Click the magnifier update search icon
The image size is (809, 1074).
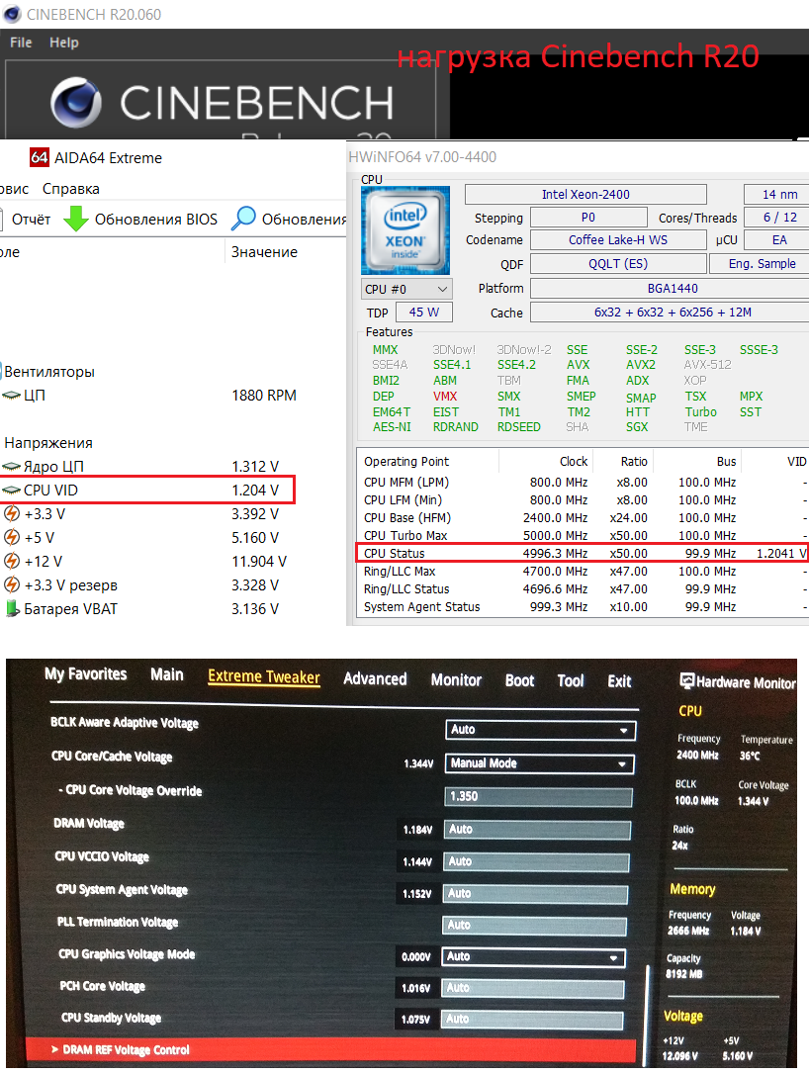243,219
